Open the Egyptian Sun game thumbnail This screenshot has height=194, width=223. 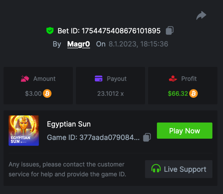(24, 130)
